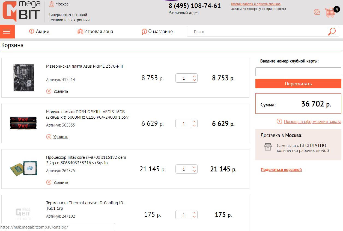The width and height of the screenshot is (343, 231).
Task: Click the Корзина page heading
Action: pyautogui.click(x=12, y=45)
